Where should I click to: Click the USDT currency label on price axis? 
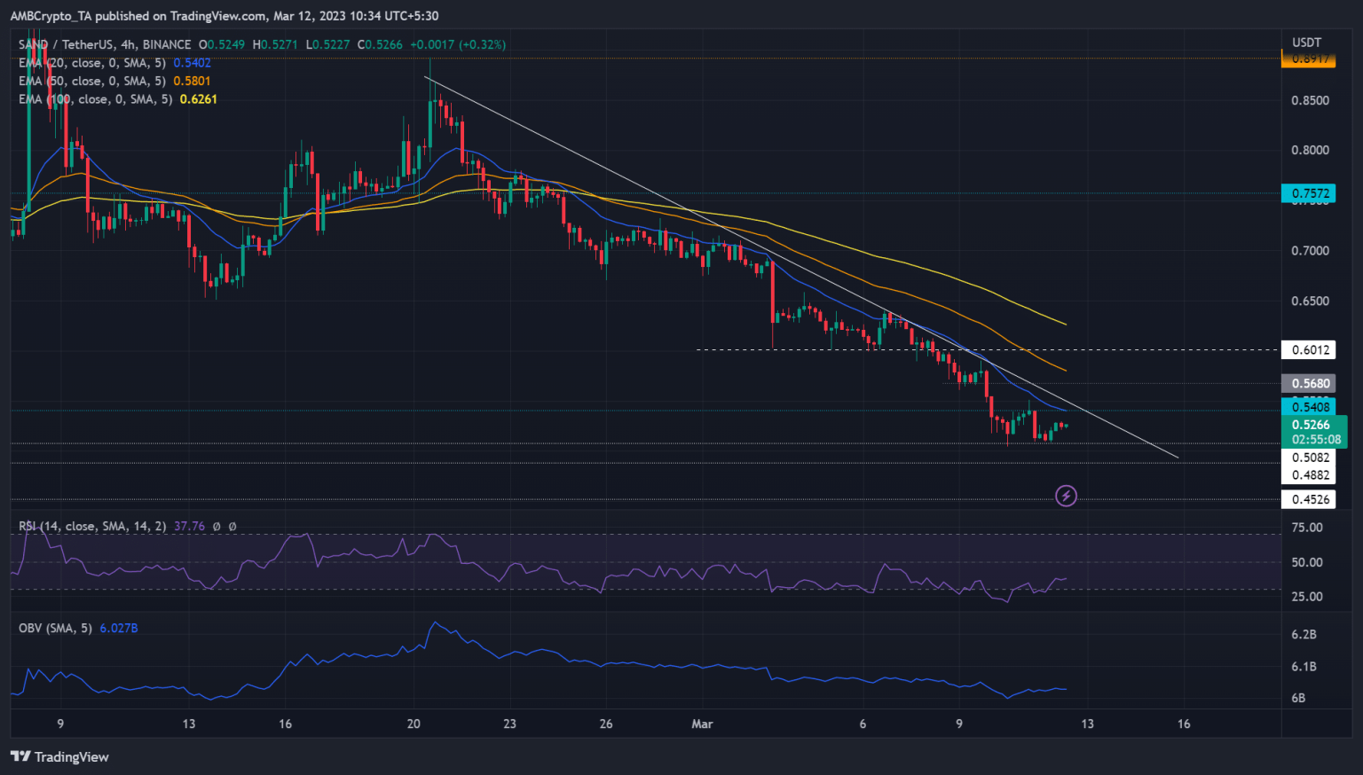coord(1306,43)
